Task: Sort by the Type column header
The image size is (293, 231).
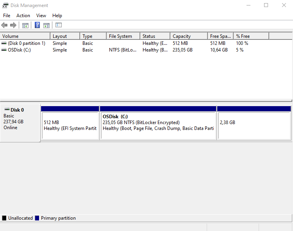Action: click(93, 36)
